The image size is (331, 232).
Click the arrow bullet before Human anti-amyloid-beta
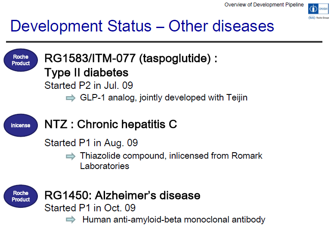(70, 220)
